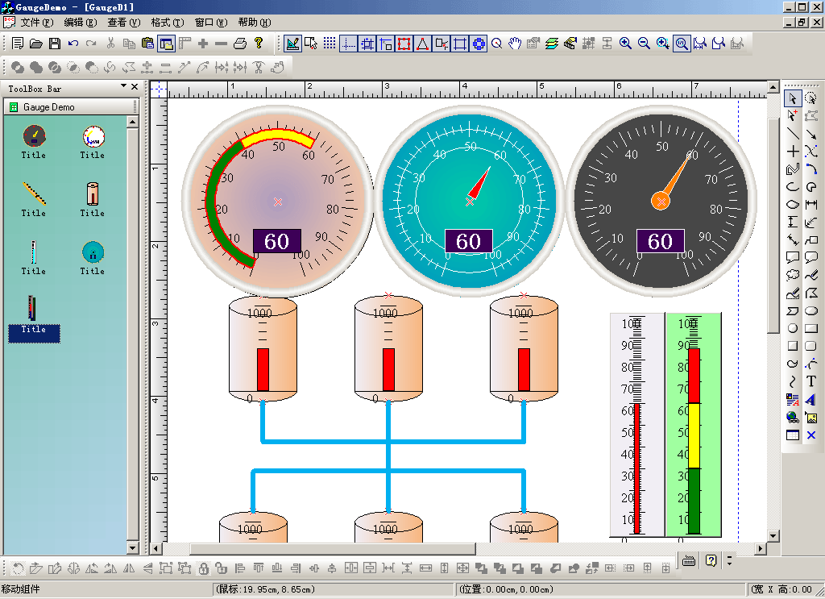The height and width of the screenshot is (599, 825).
Task: Select the Text tool in drawing toolbar
Action: click(811, 381)
